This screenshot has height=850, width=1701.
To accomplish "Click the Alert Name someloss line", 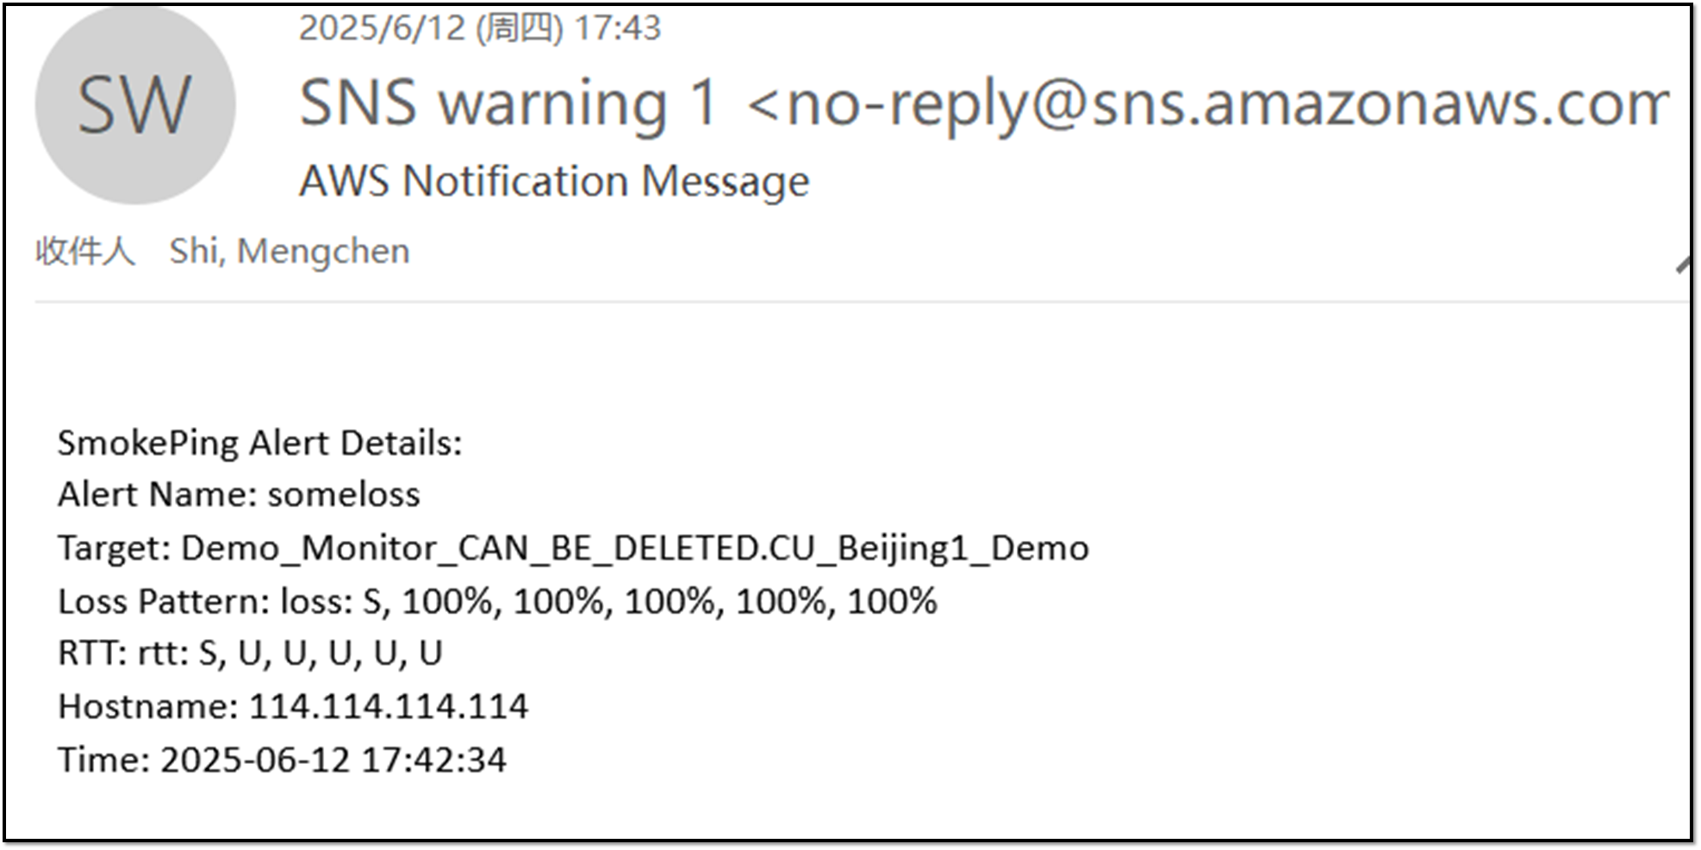I will pyautogui.click(x=239, y=495).
